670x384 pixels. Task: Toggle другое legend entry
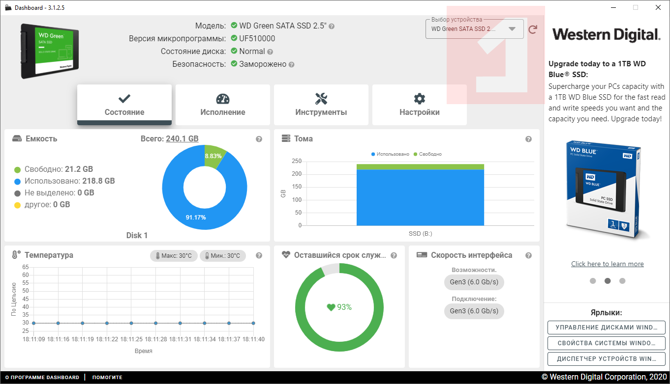(42, 204)
